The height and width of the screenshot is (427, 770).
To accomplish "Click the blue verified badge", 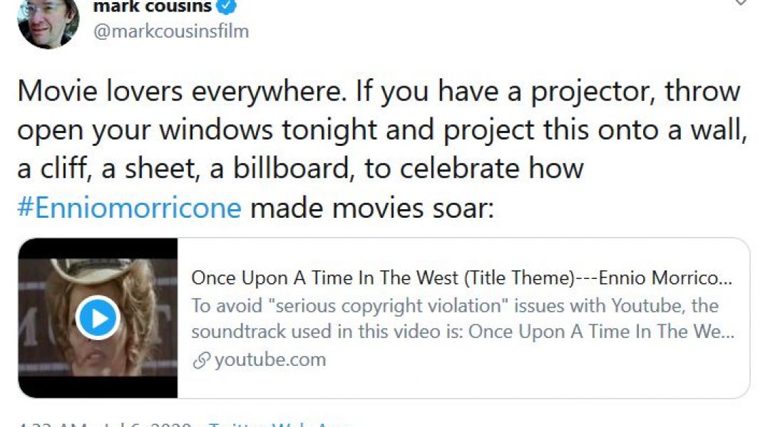I will coord(228,7).
